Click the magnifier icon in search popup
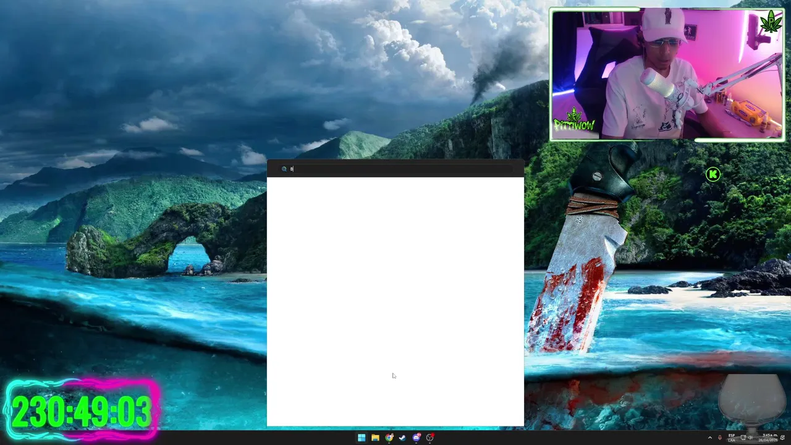 [284, 169]
